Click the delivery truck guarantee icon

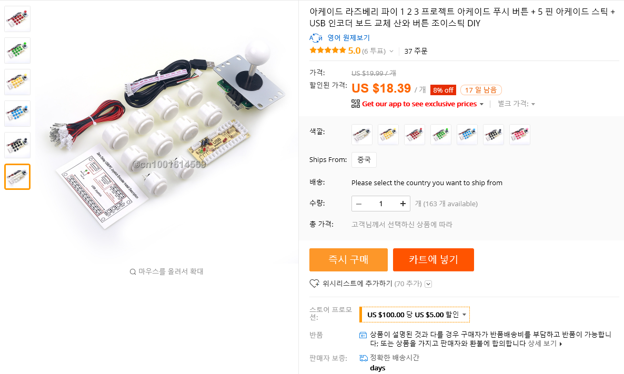363,358
